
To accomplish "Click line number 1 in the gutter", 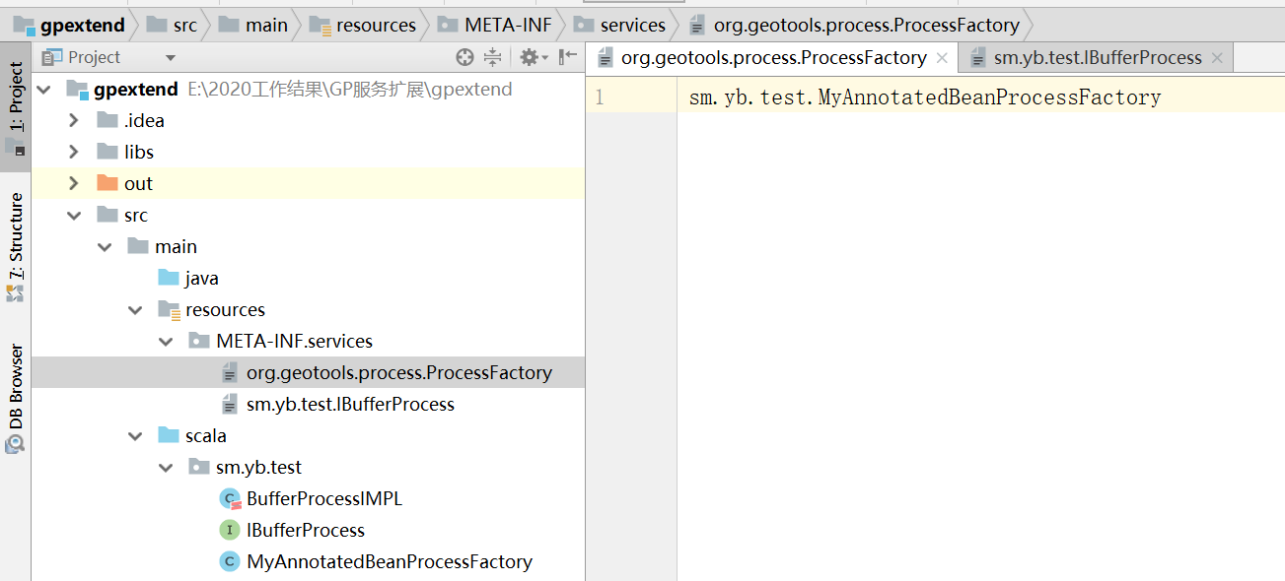I will (x=600, y=97).
